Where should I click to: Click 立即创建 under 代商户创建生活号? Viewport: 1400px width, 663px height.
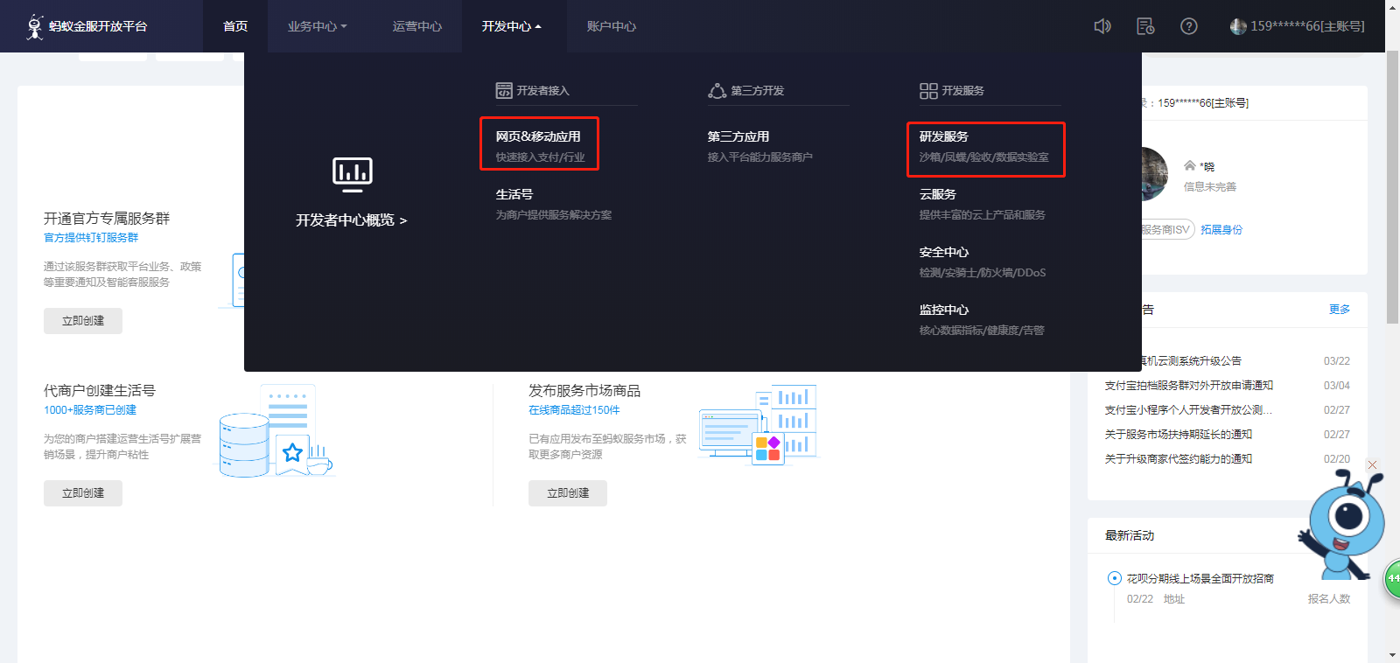83,493
